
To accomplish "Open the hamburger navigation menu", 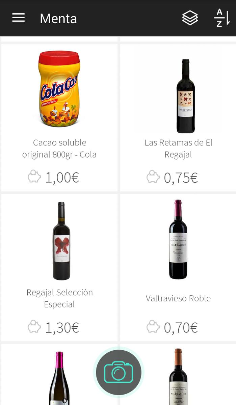I will [19, 18].
